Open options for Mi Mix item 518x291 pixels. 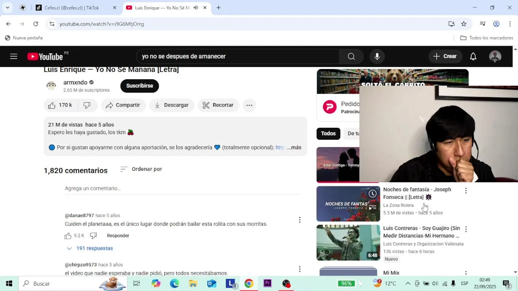[466, 274]
